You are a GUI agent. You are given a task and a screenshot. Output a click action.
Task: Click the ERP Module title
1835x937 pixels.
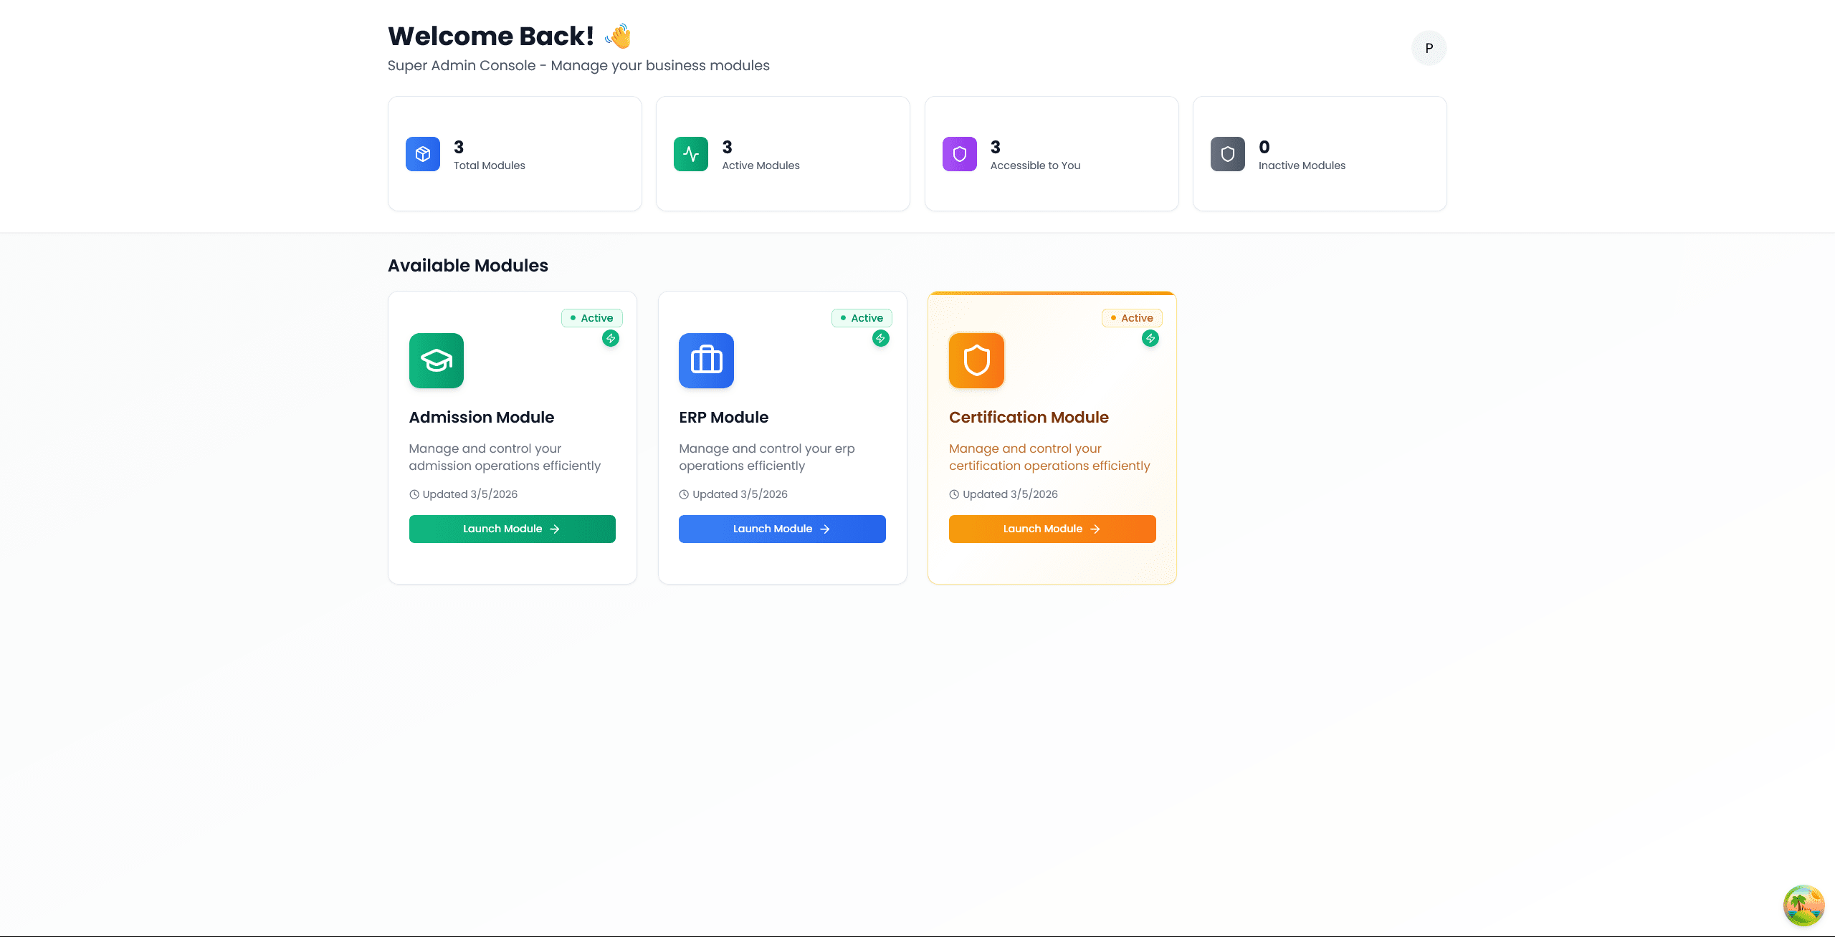723,417
